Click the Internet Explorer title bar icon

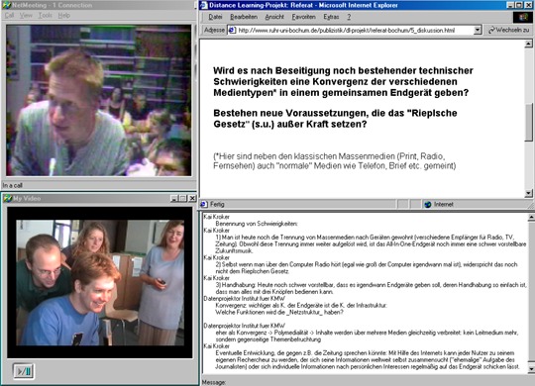204,5
